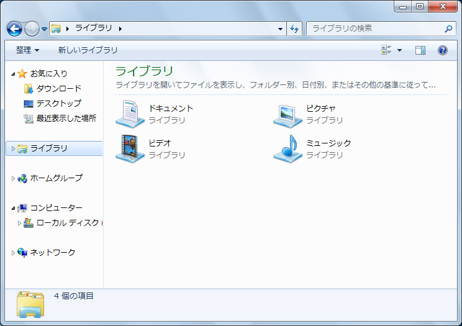Image resolution: width=462 pixels, height=326 pixels.
Task: Click the help question mark icon
Action: click(x=443, y=50)
